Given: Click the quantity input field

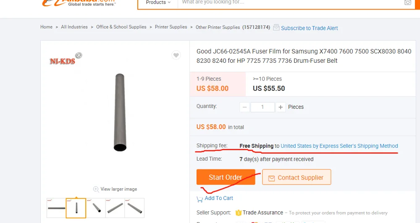Looking at the screenshot, I should coord(262,107).
